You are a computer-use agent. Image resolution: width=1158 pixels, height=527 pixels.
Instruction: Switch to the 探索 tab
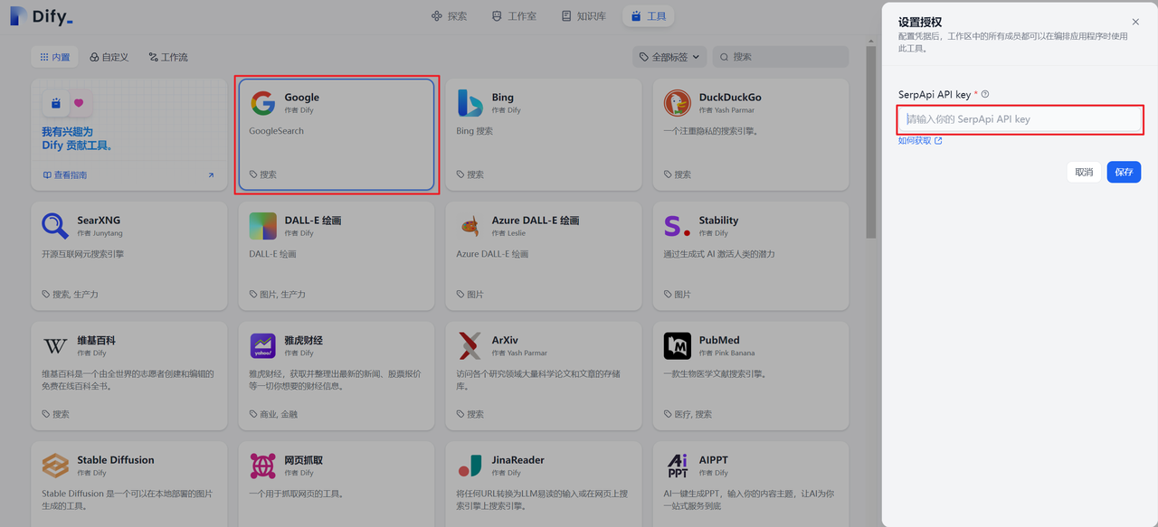tap(450, 16)
